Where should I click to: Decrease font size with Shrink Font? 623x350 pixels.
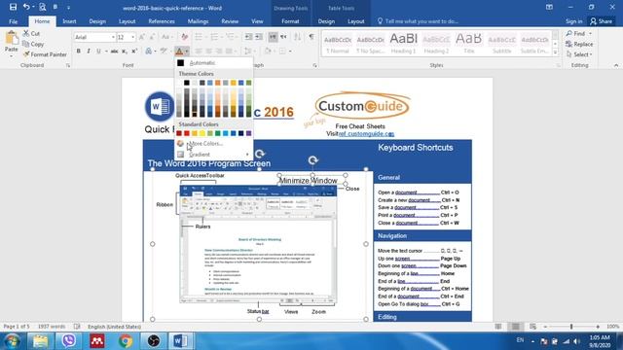click(152, 37)
